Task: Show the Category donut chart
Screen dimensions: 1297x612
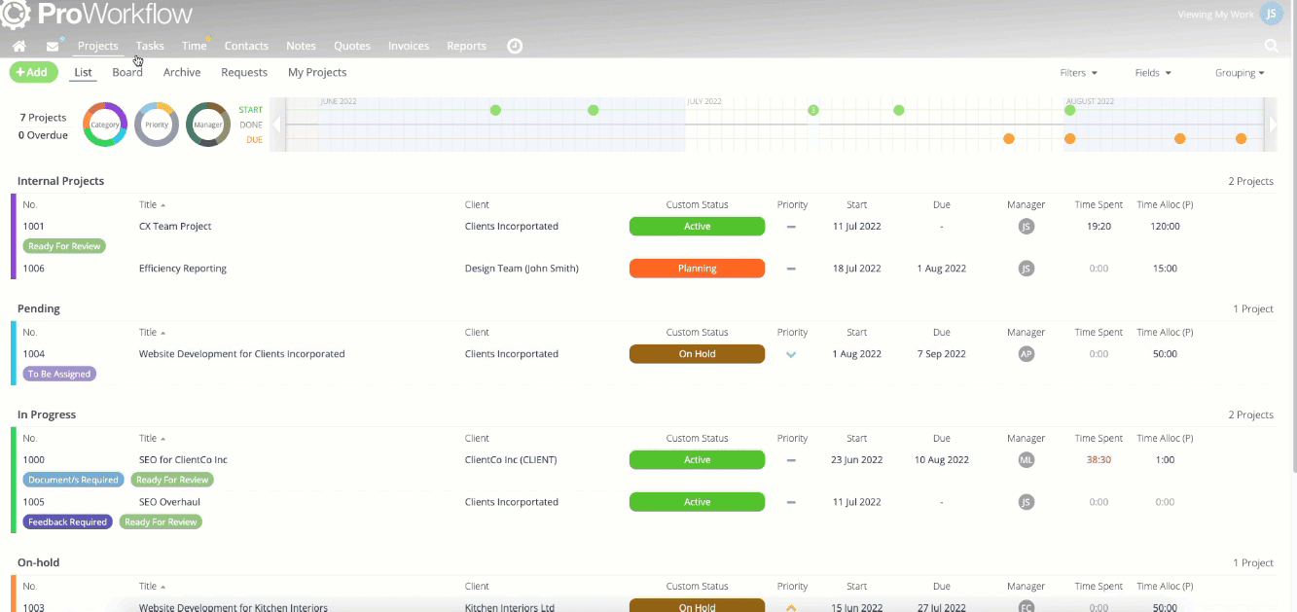Action: [105, 125]
